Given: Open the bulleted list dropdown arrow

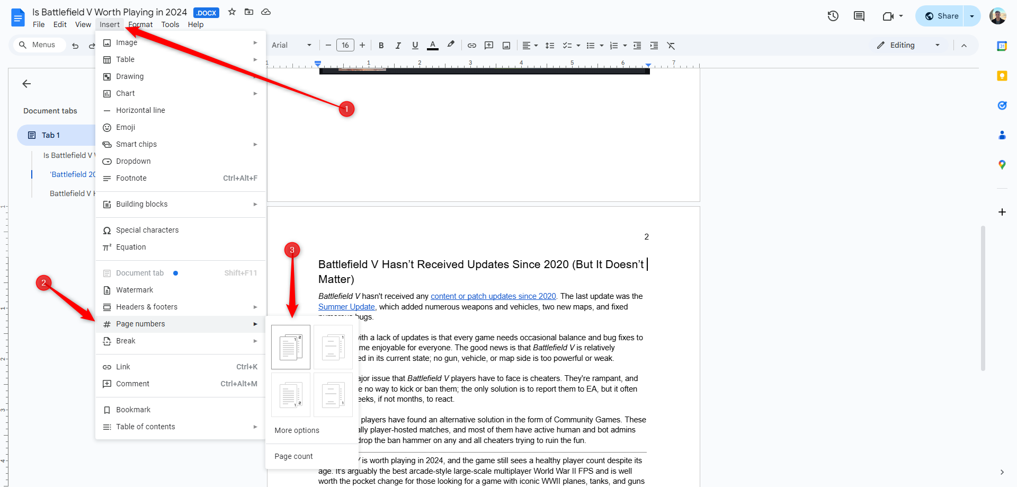Looking at the screenshot, I should pos(602,46).
